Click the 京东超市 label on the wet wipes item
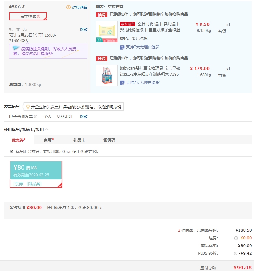254x271 pixels. pyautogui.click(x=128, y=24)
